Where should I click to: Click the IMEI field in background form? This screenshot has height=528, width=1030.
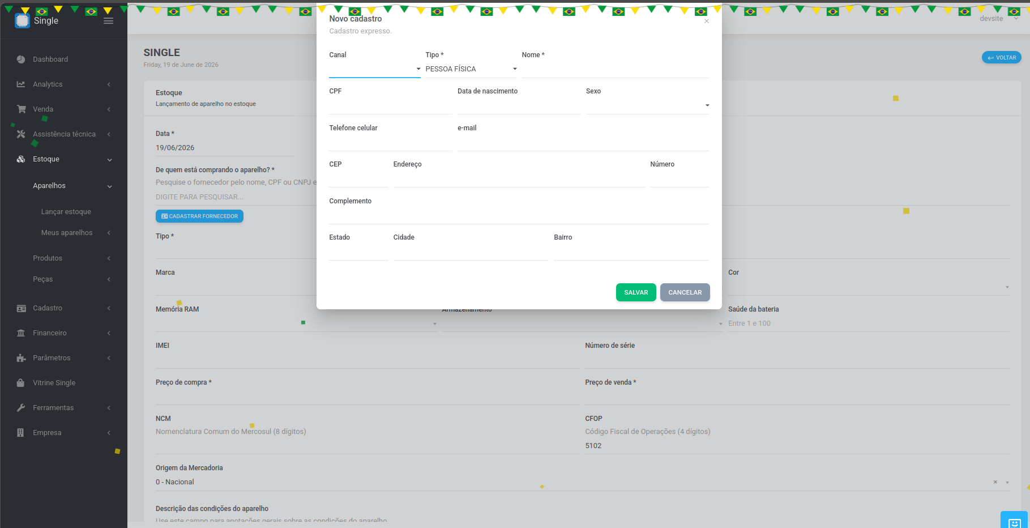coord(367,360)
